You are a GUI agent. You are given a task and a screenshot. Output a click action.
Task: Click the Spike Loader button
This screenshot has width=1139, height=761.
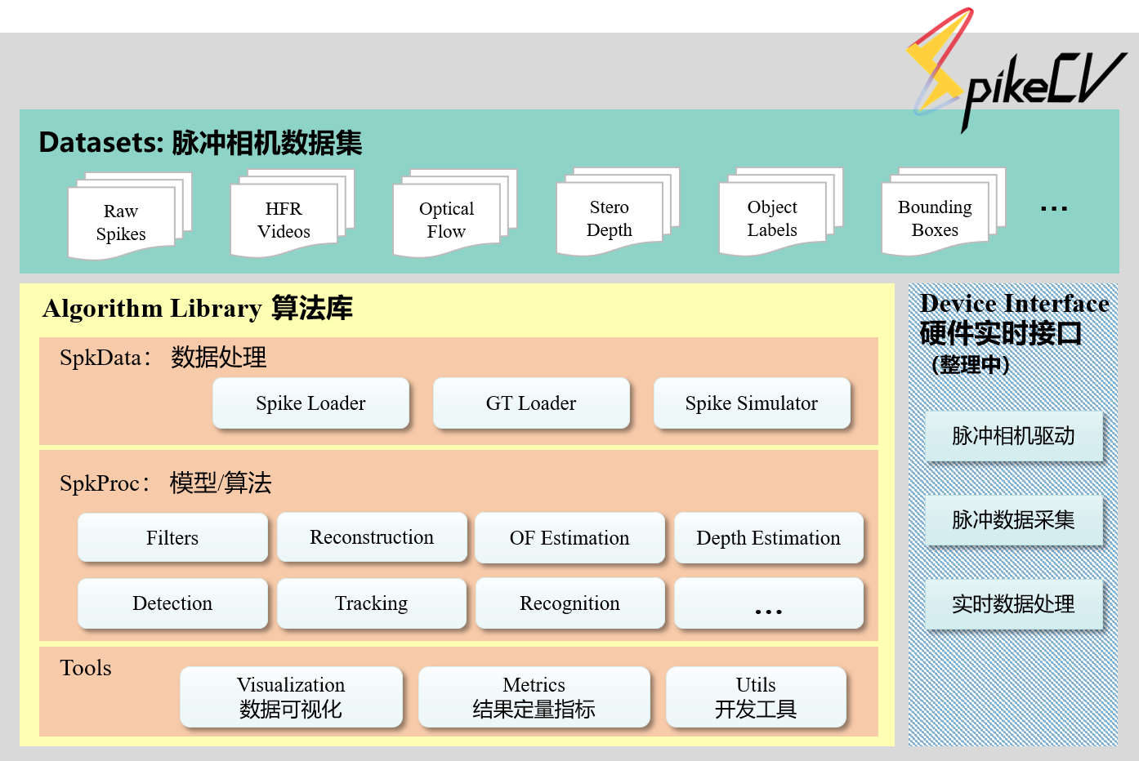pos(310,403)
